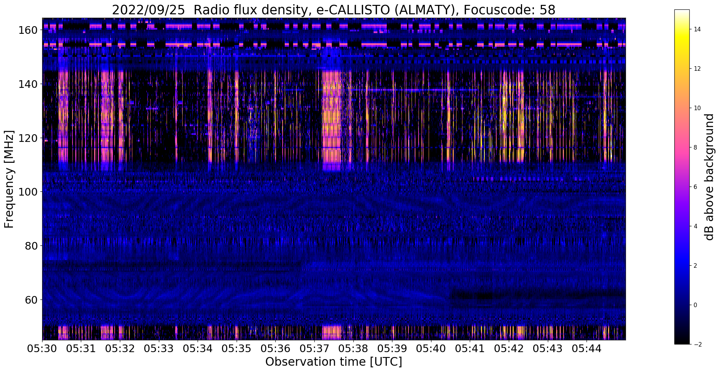720x372 pixels.
Task: Click the 8 dB colorbar tick label
Action: 695,147
